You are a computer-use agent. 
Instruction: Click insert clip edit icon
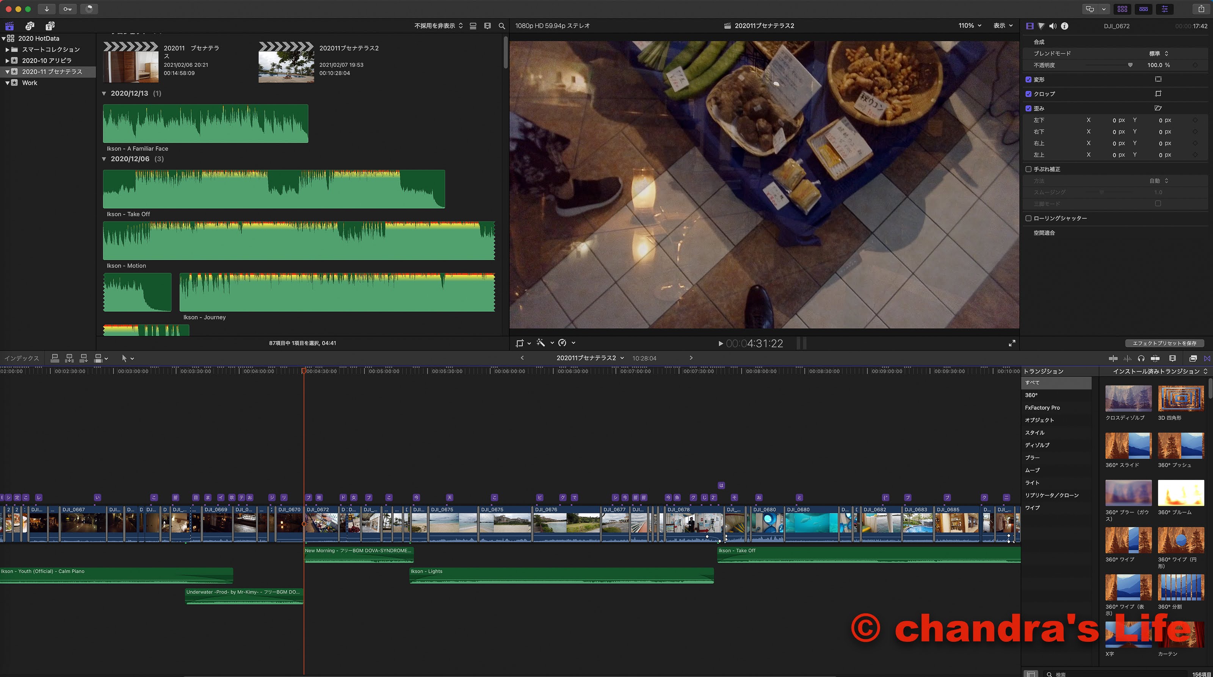[69, 358]
